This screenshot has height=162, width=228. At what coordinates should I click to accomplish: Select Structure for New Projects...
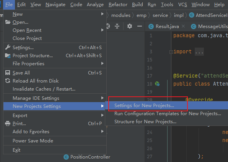167,122
